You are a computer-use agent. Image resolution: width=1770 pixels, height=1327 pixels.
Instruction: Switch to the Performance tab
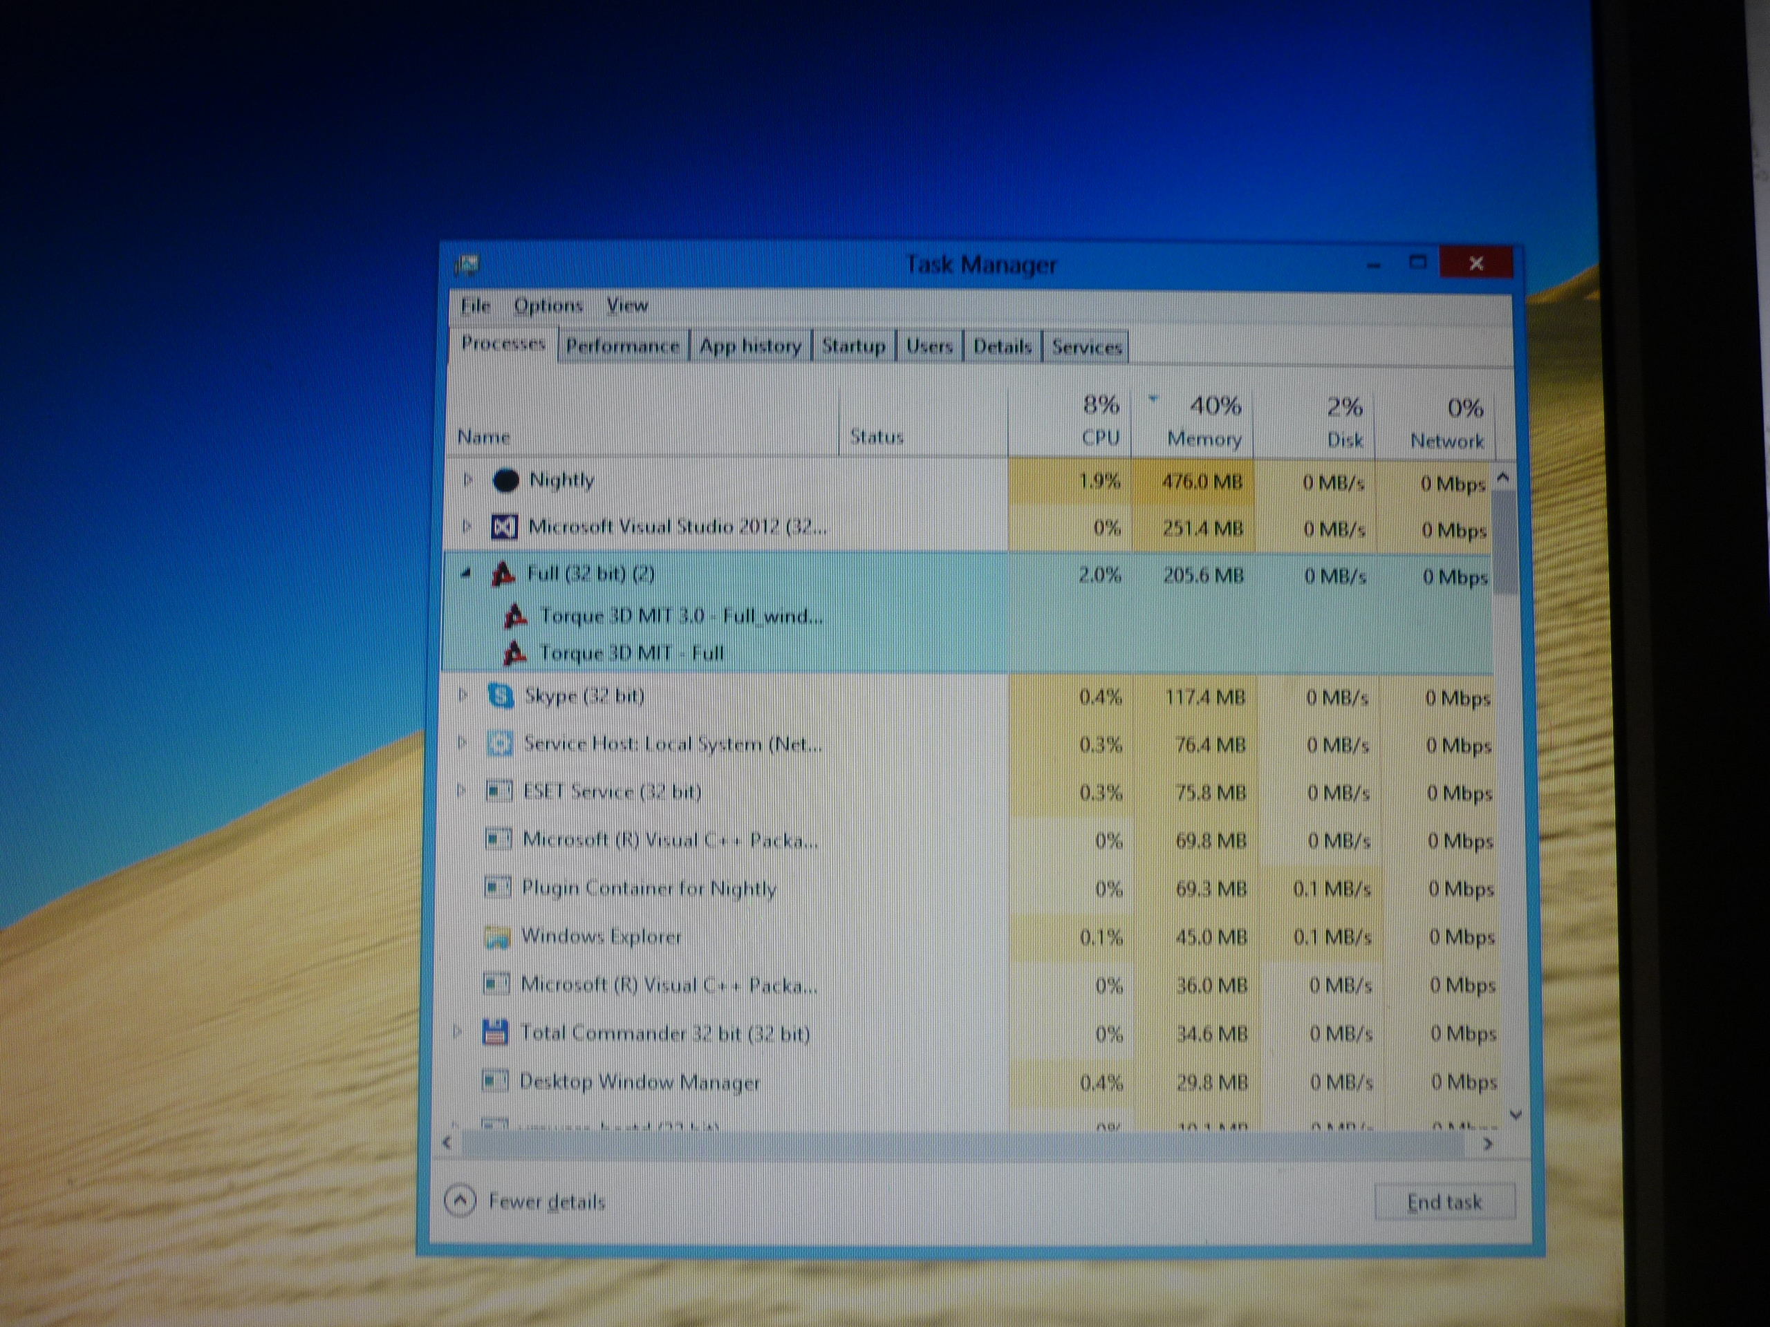[x=622, y=346]
